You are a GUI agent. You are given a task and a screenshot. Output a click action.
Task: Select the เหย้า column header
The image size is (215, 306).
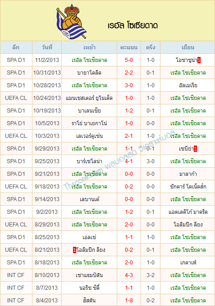click(x=89, y=47)
